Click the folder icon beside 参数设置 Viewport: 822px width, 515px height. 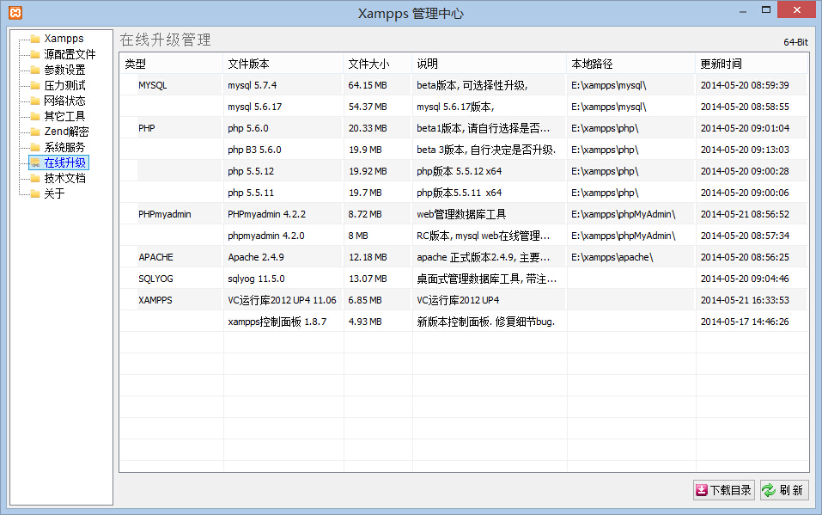tap(35, 70)
